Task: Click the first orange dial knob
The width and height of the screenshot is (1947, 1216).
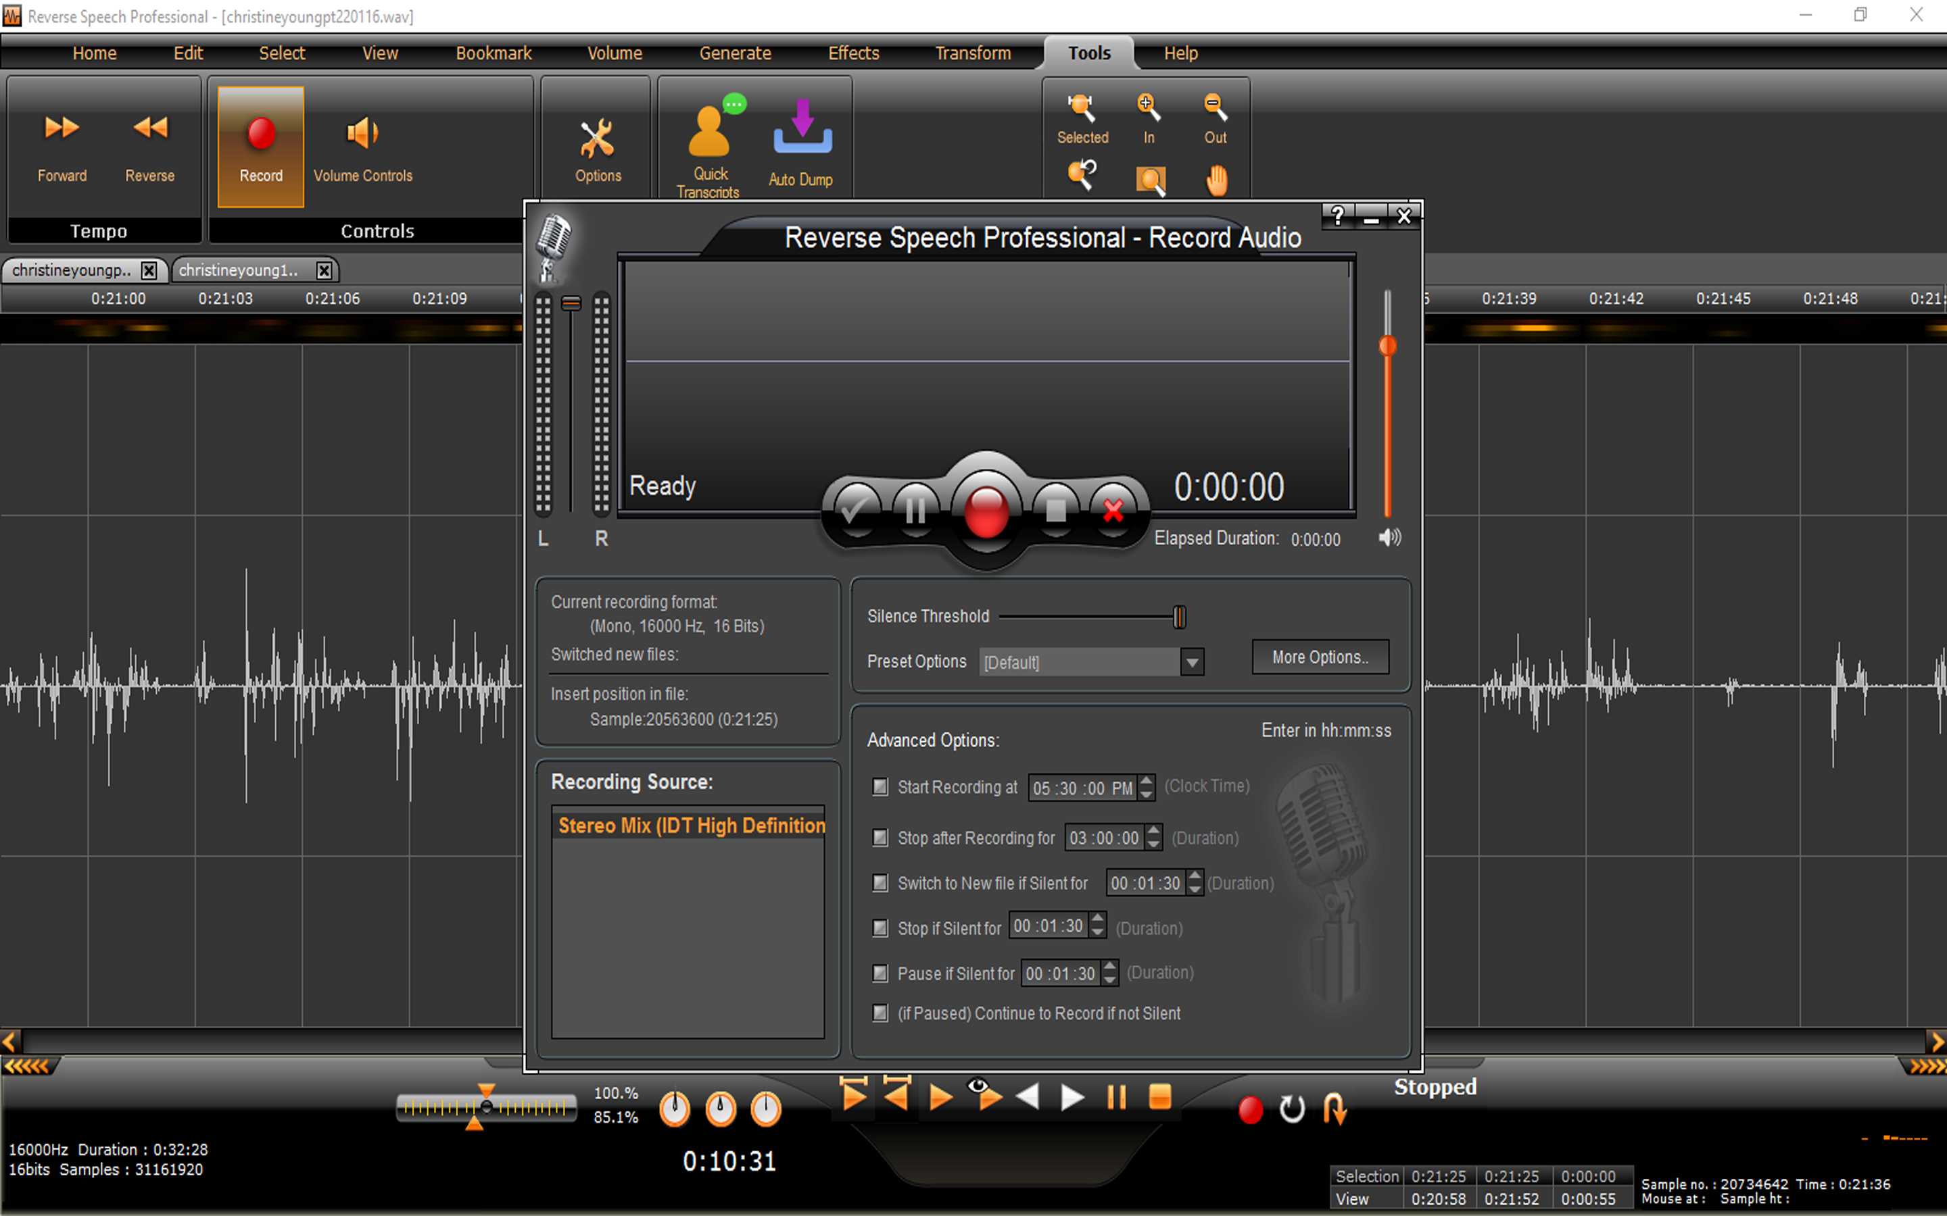Action: click(674, 1109)
